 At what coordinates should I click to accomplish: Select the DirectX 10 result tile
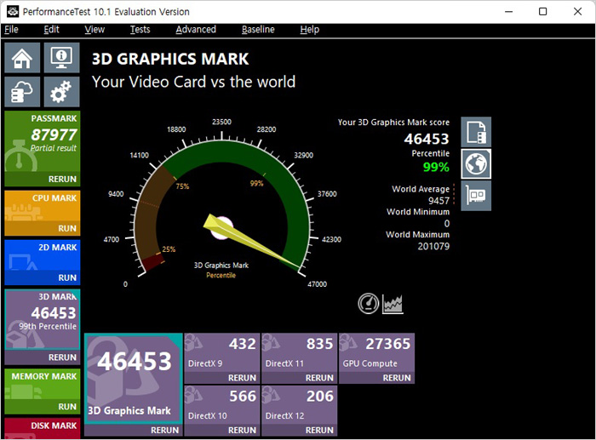[222, 405]
